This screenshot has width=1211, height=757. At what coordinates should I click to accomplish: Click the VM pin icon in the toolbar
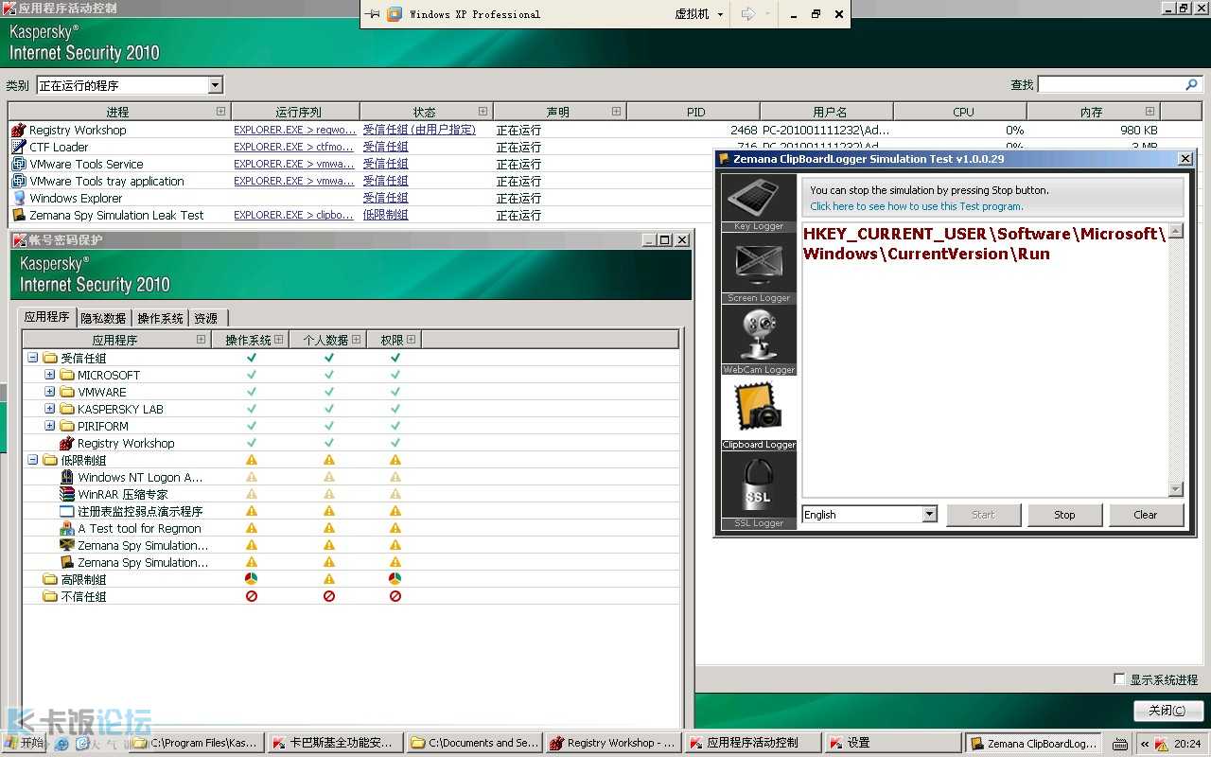tap(372, 14)
